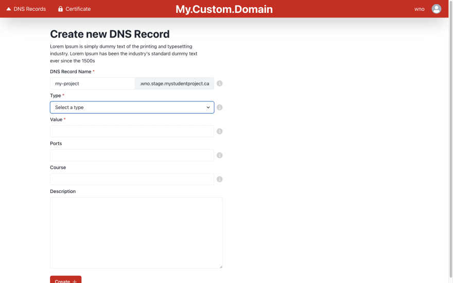Focus the DNS Record Name input field
Image resolution: width=453 pixels, height=283 pixels.
pos(93,83)
